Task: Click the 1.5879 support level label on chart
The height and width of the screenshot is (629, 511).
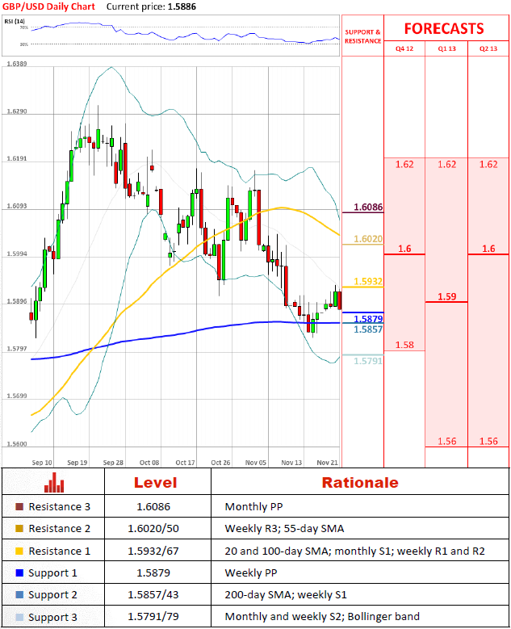Action: point(367,319)
